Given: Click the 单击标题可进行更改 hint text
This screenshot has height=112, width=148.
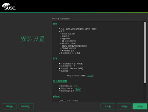Looking at the screenshot, I should [x=61, y=19].
